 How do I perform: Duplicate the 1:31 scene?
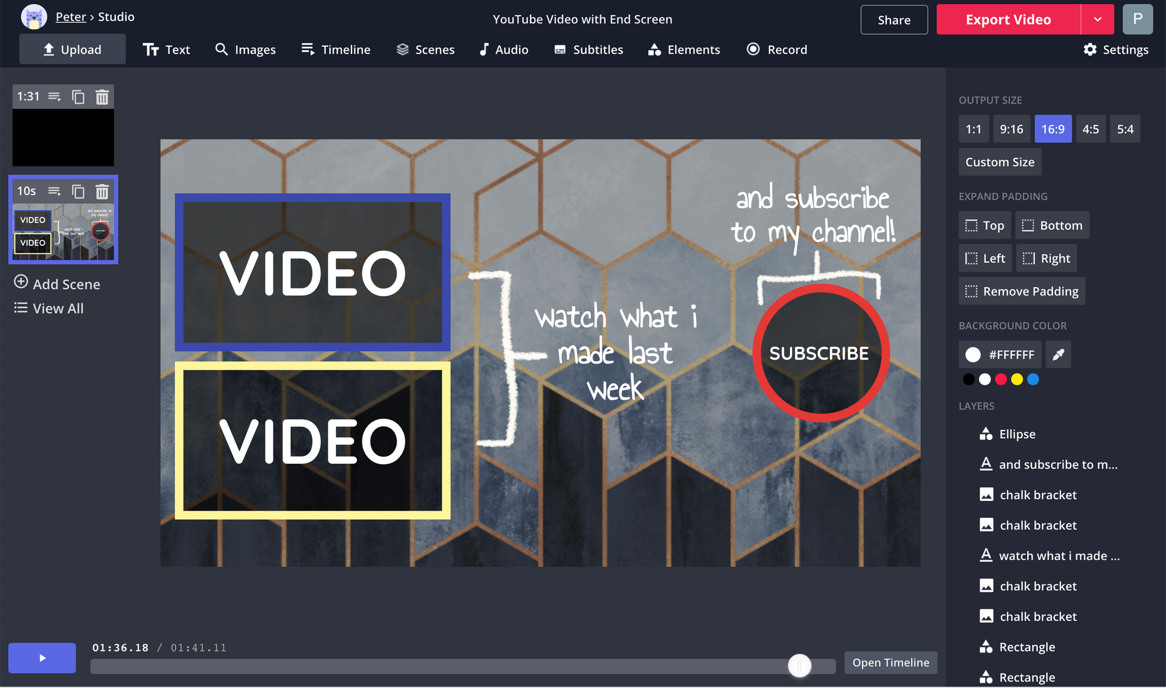78,97
